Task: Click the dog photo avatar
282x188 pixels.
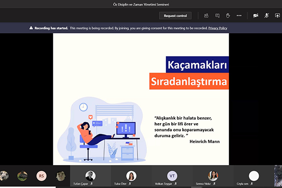Action: coord(4,176)
